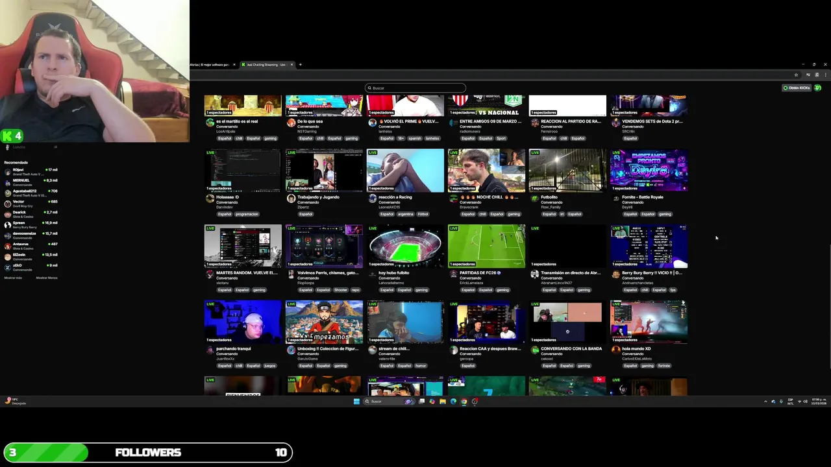
Task: Click the '18+' tag under VOLVIÓ EL PRIME
Action: (400, 138)
